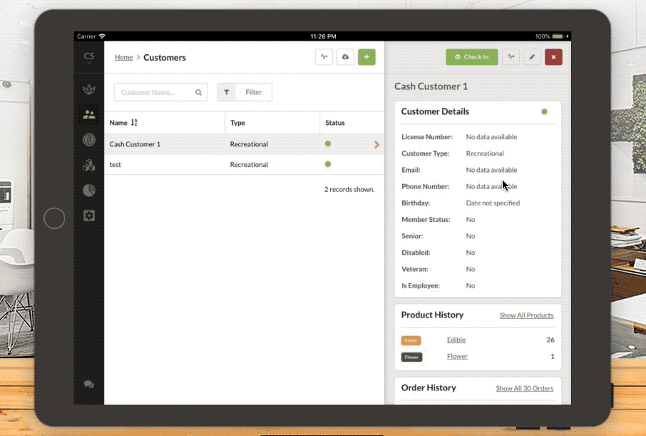646x436 pixels.
Task: Click the magnifier search icon
Action: point(199,92)
